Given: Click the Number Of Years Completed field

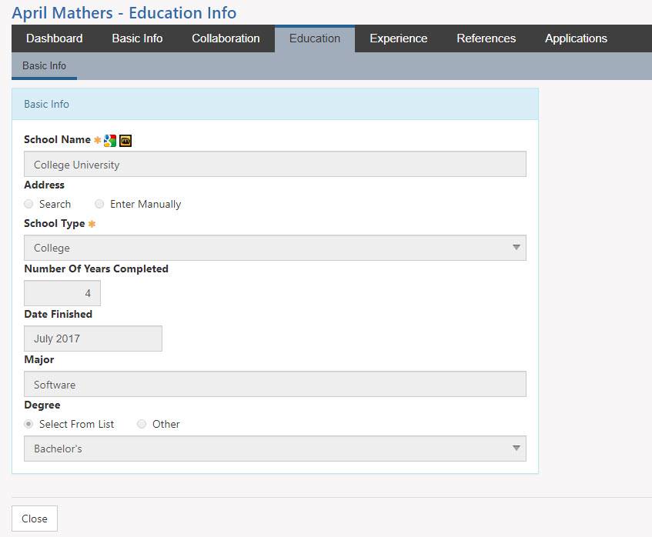Looking at the screenshot, I should (62, 293).
